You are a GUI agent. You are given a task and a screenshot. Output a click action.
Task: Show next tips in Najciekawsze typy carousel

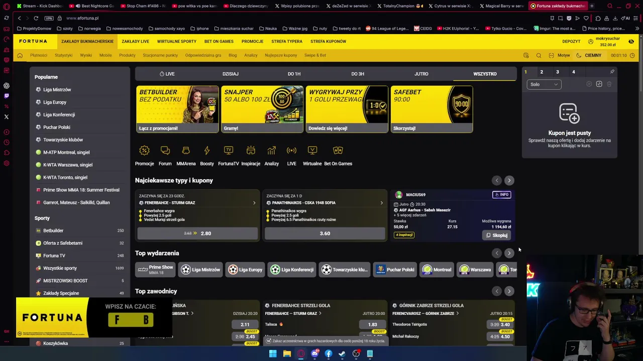pyautogui.click(x=509, y=180)
